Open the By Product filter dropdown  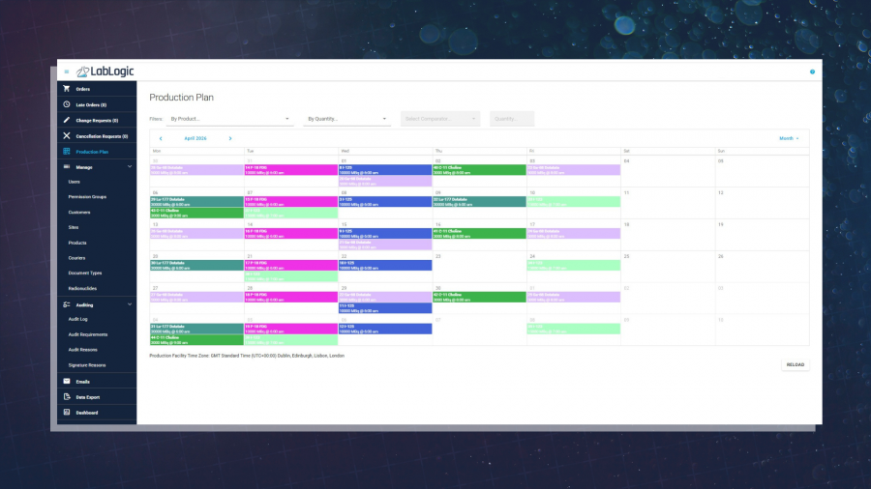click(229, 119)
